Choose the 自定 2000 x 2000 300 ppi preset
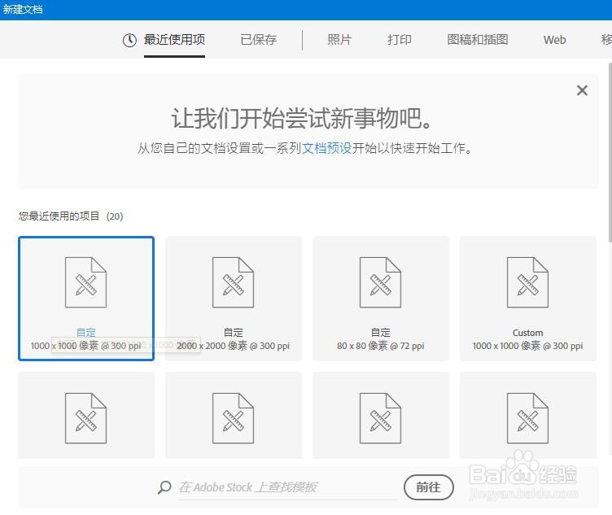Screen dimensions: 612x515 click(x=234, y=299)
